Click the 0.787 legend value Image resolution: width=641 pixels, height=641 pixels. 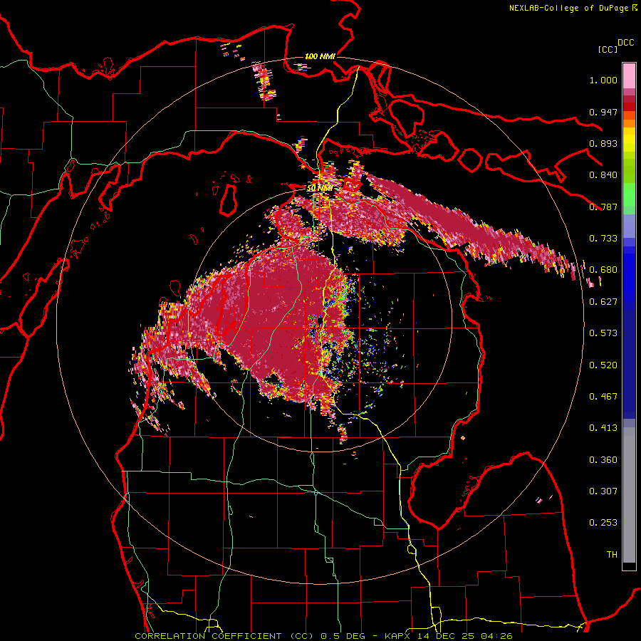603,207
